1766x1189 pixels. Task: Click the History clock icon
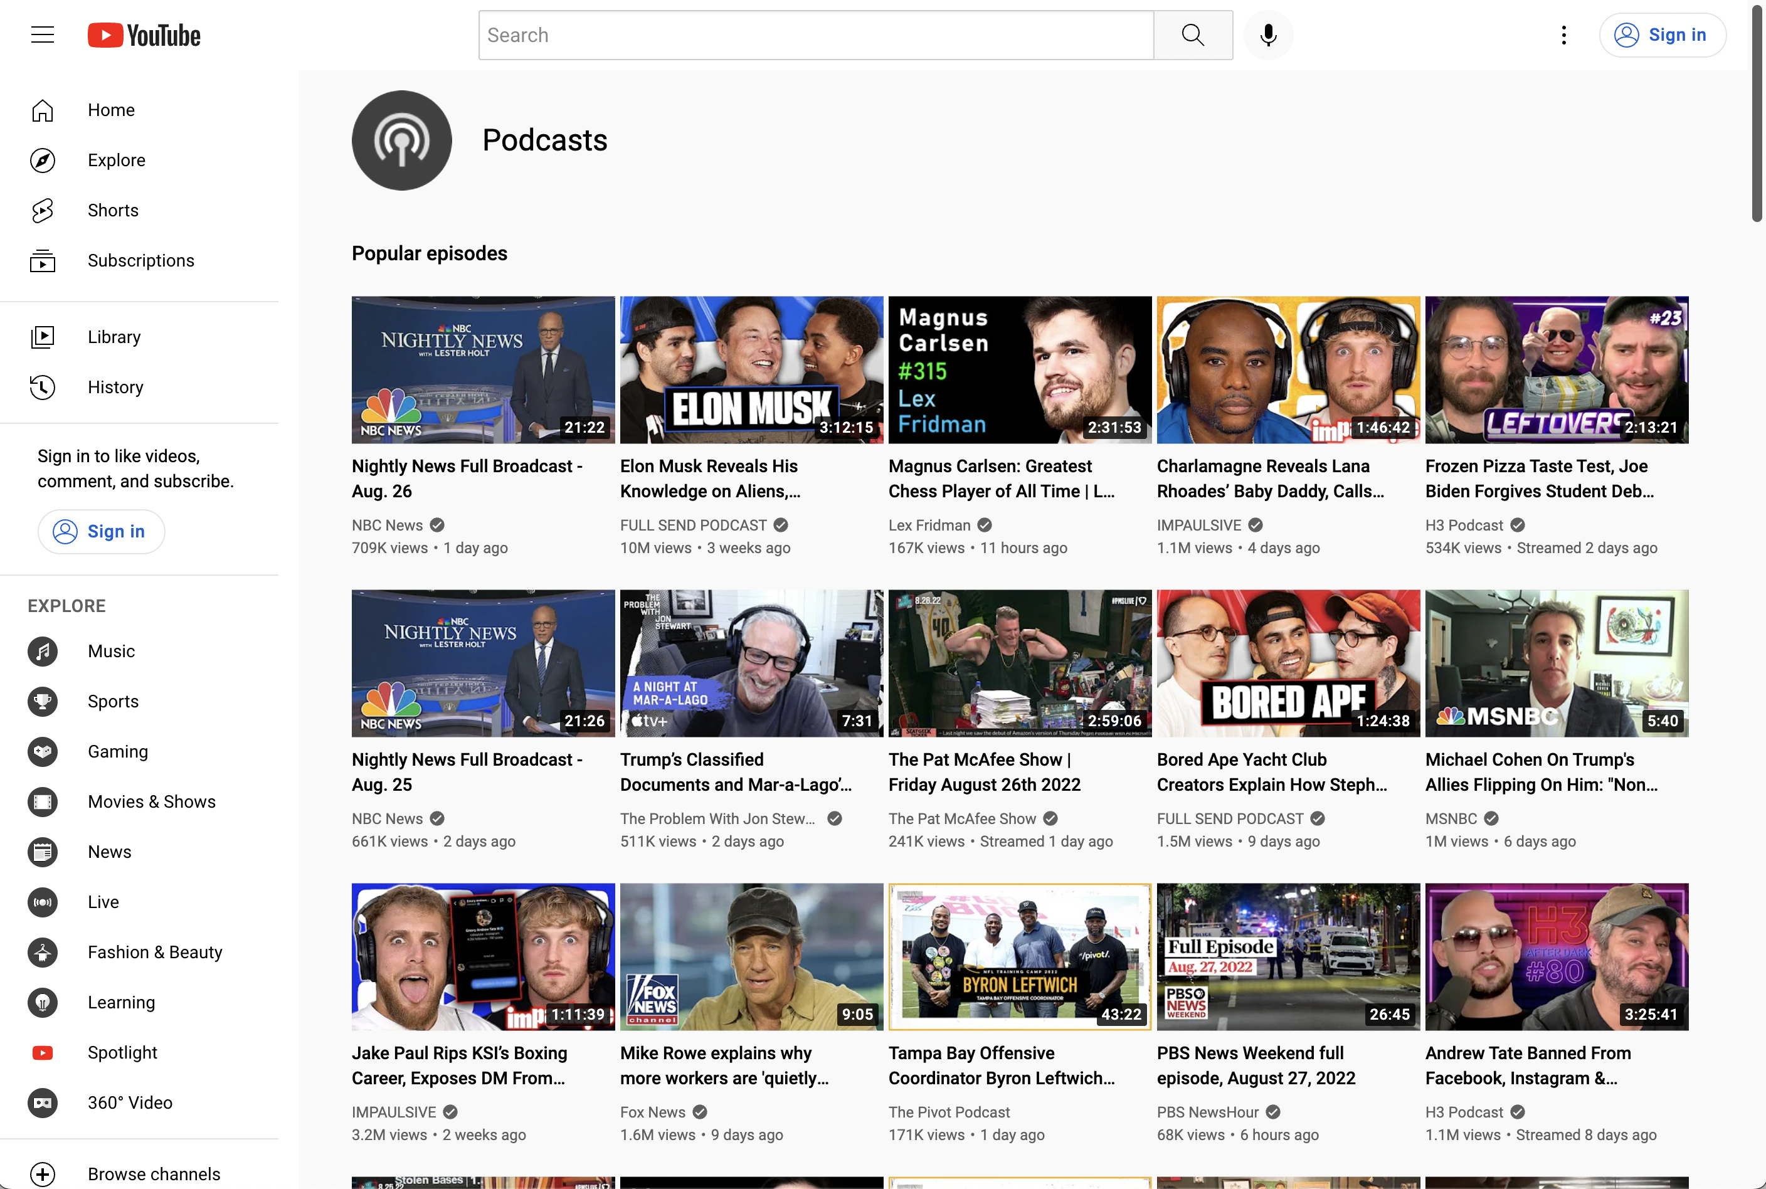point(43,387)
